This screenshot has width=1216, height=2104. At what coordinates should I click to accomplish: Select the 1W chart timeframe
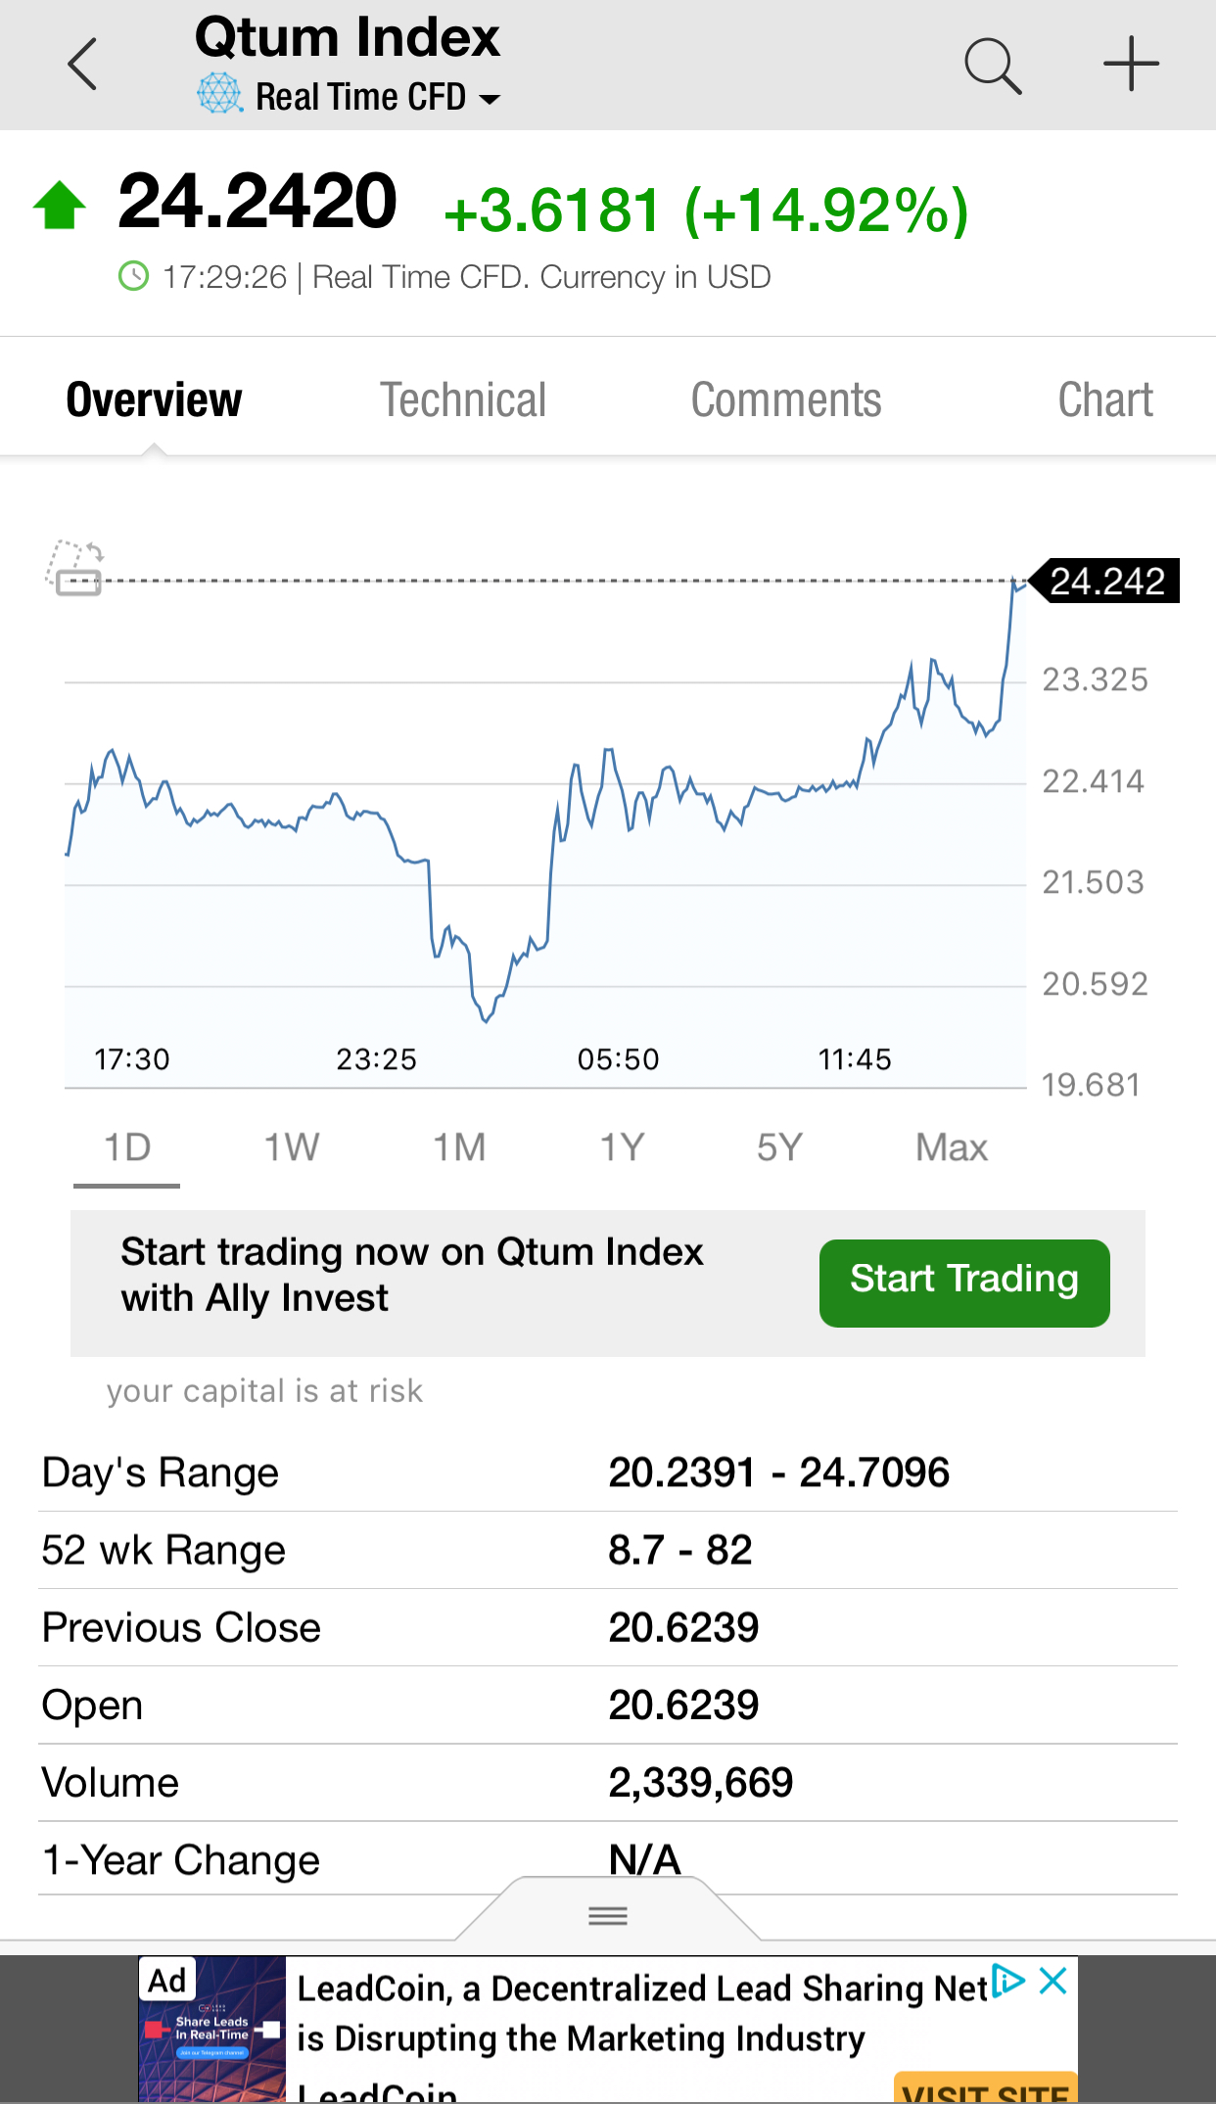292,1147
